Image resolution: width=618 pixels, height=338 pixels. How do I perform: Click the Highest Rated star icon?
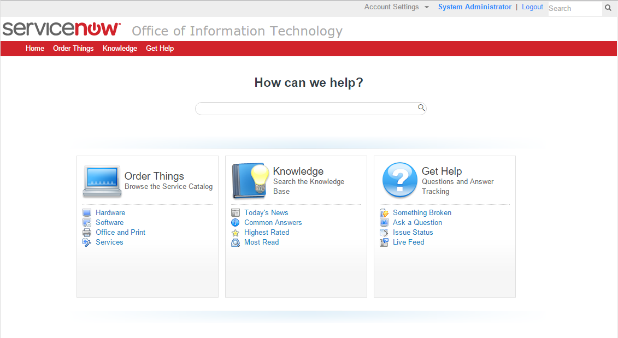tap(236, 233)
